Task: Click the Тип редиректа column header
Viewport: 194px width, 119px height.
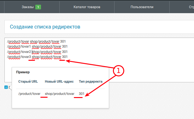Action: [x=91, y=81]
